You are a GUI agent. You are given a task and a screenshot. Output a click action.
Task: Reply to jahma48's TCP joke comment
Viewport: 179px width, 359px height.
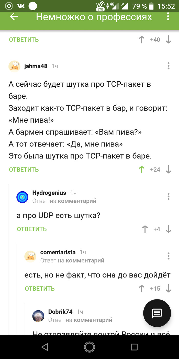[24, 169]
